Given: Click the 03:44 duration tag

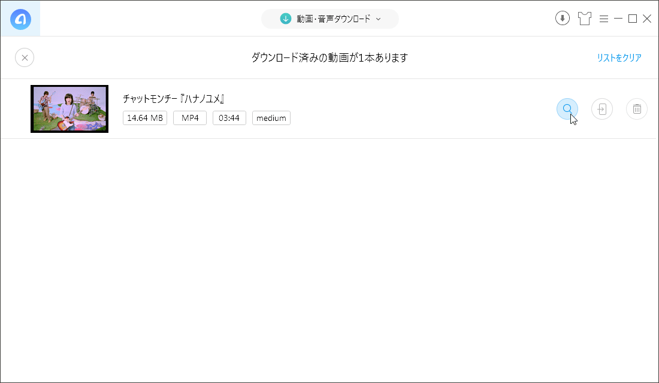Looking at the screenshot, I should pos(229,118).
